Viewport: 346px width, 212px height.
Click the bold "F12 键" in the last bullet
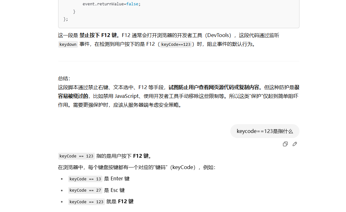(126, 202)
